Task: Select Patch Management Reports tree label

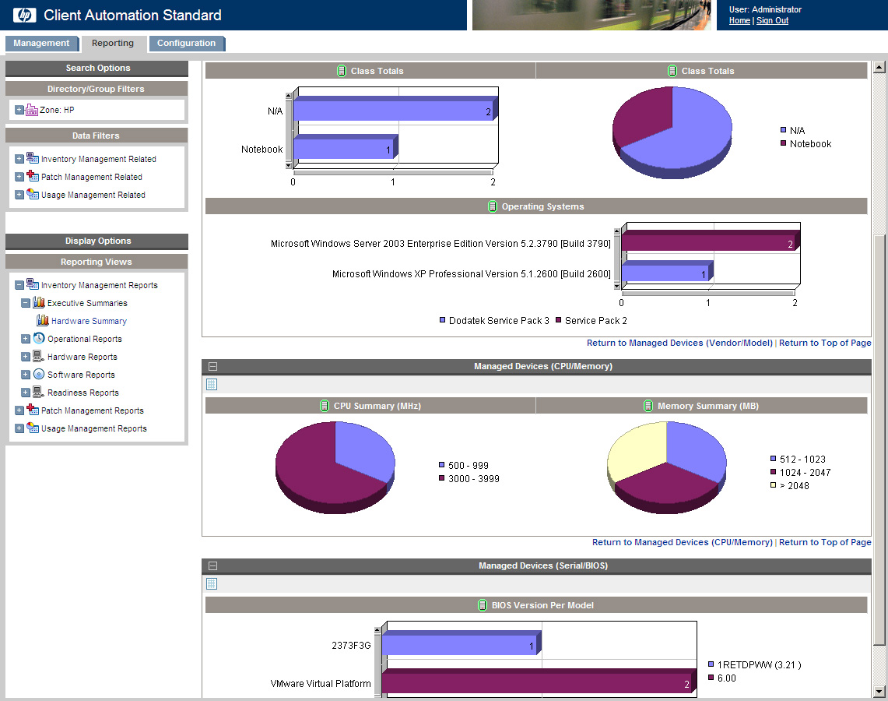Action: (93, 410)
